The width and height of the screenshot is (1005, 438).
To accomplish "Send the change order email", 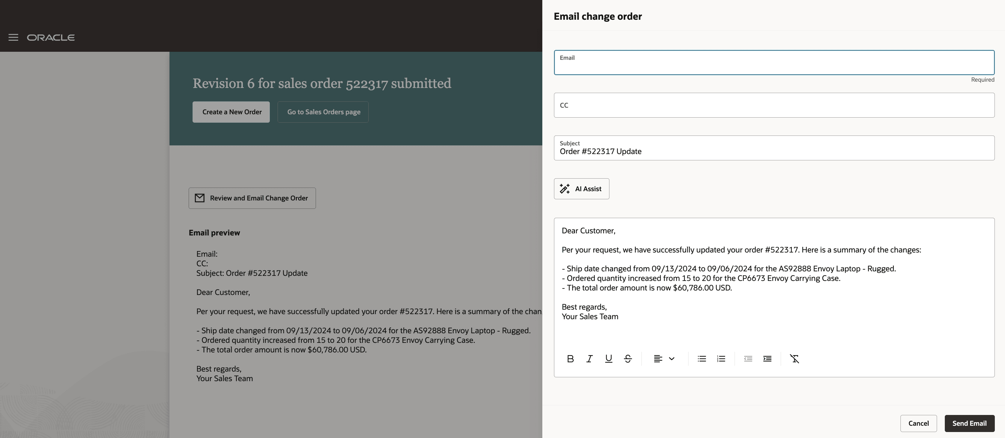I will pyautogui.click(x=969, y=423).
